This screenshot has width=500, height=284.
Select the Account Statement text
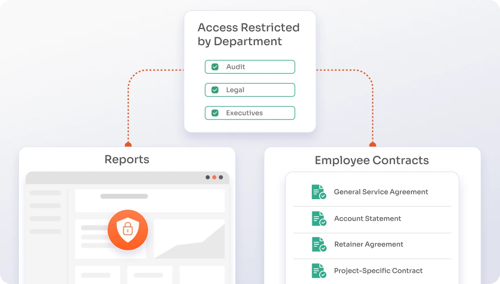[x=367, y=219]
